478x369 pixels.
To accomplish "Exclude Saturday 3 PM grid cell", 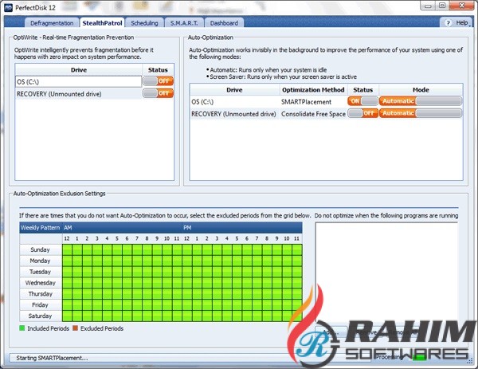I will 217,316.
